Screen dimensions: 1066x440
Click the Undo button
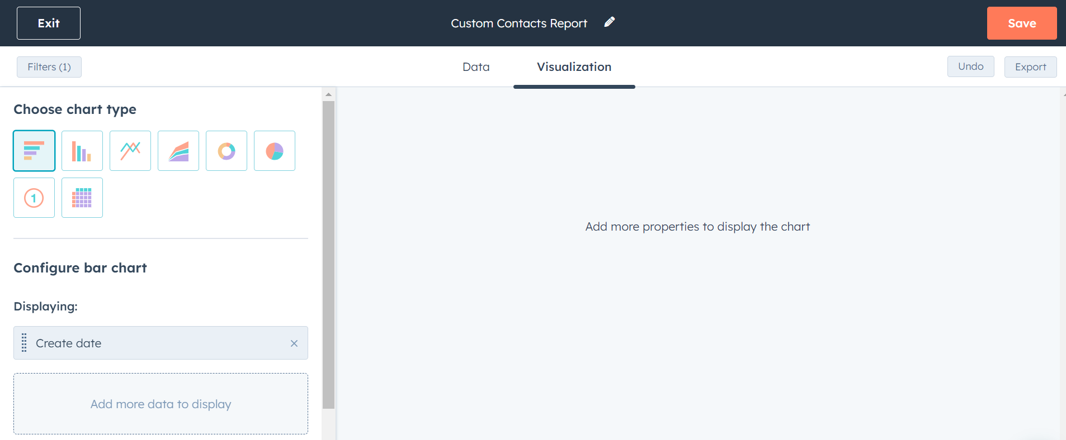click(970, 66)
